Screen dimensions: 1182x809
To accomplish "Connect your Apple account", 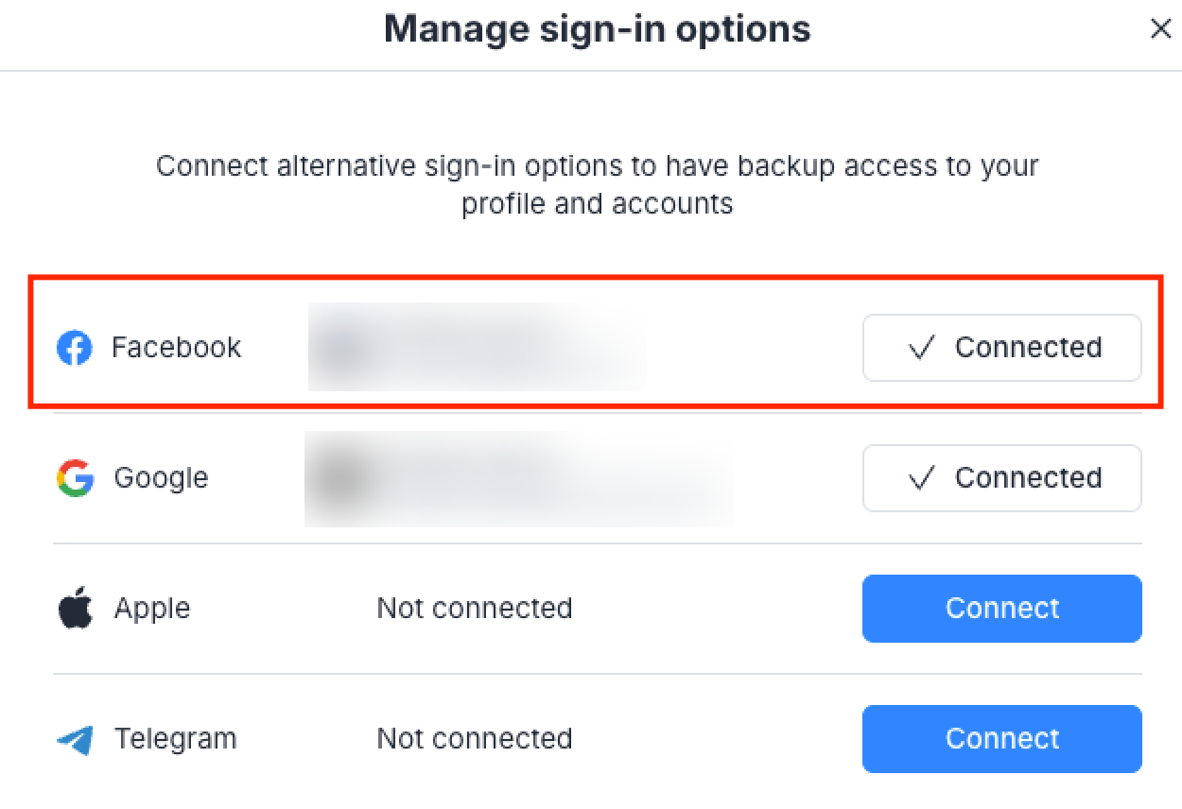I will tap(1001, 609).
